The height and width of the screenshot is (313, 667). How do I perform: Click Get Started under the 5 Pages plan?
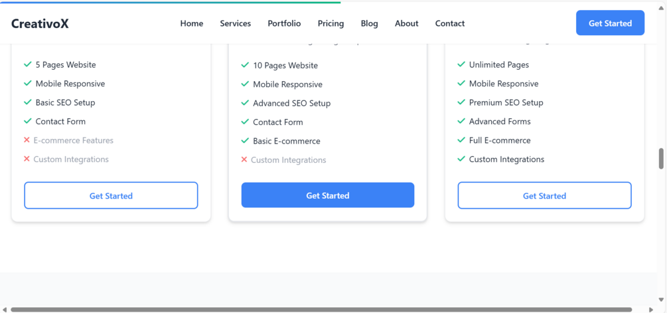111,196
